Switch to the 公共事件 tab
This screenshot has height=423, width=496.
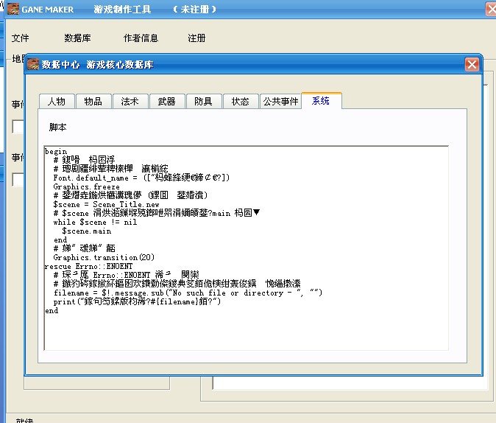coord(280,102)
